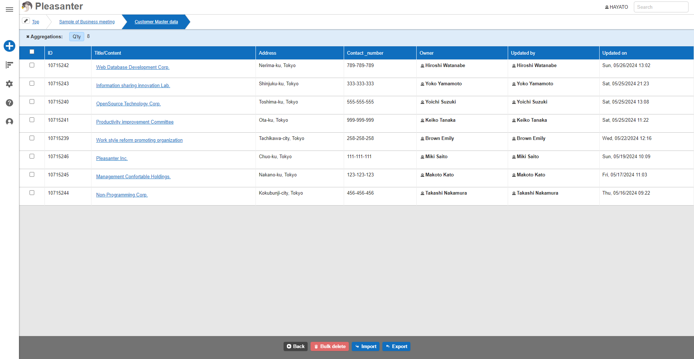Open Productivity improvement Committee record
The width and height of the screenshot is (694, 359).
point(135,122)
